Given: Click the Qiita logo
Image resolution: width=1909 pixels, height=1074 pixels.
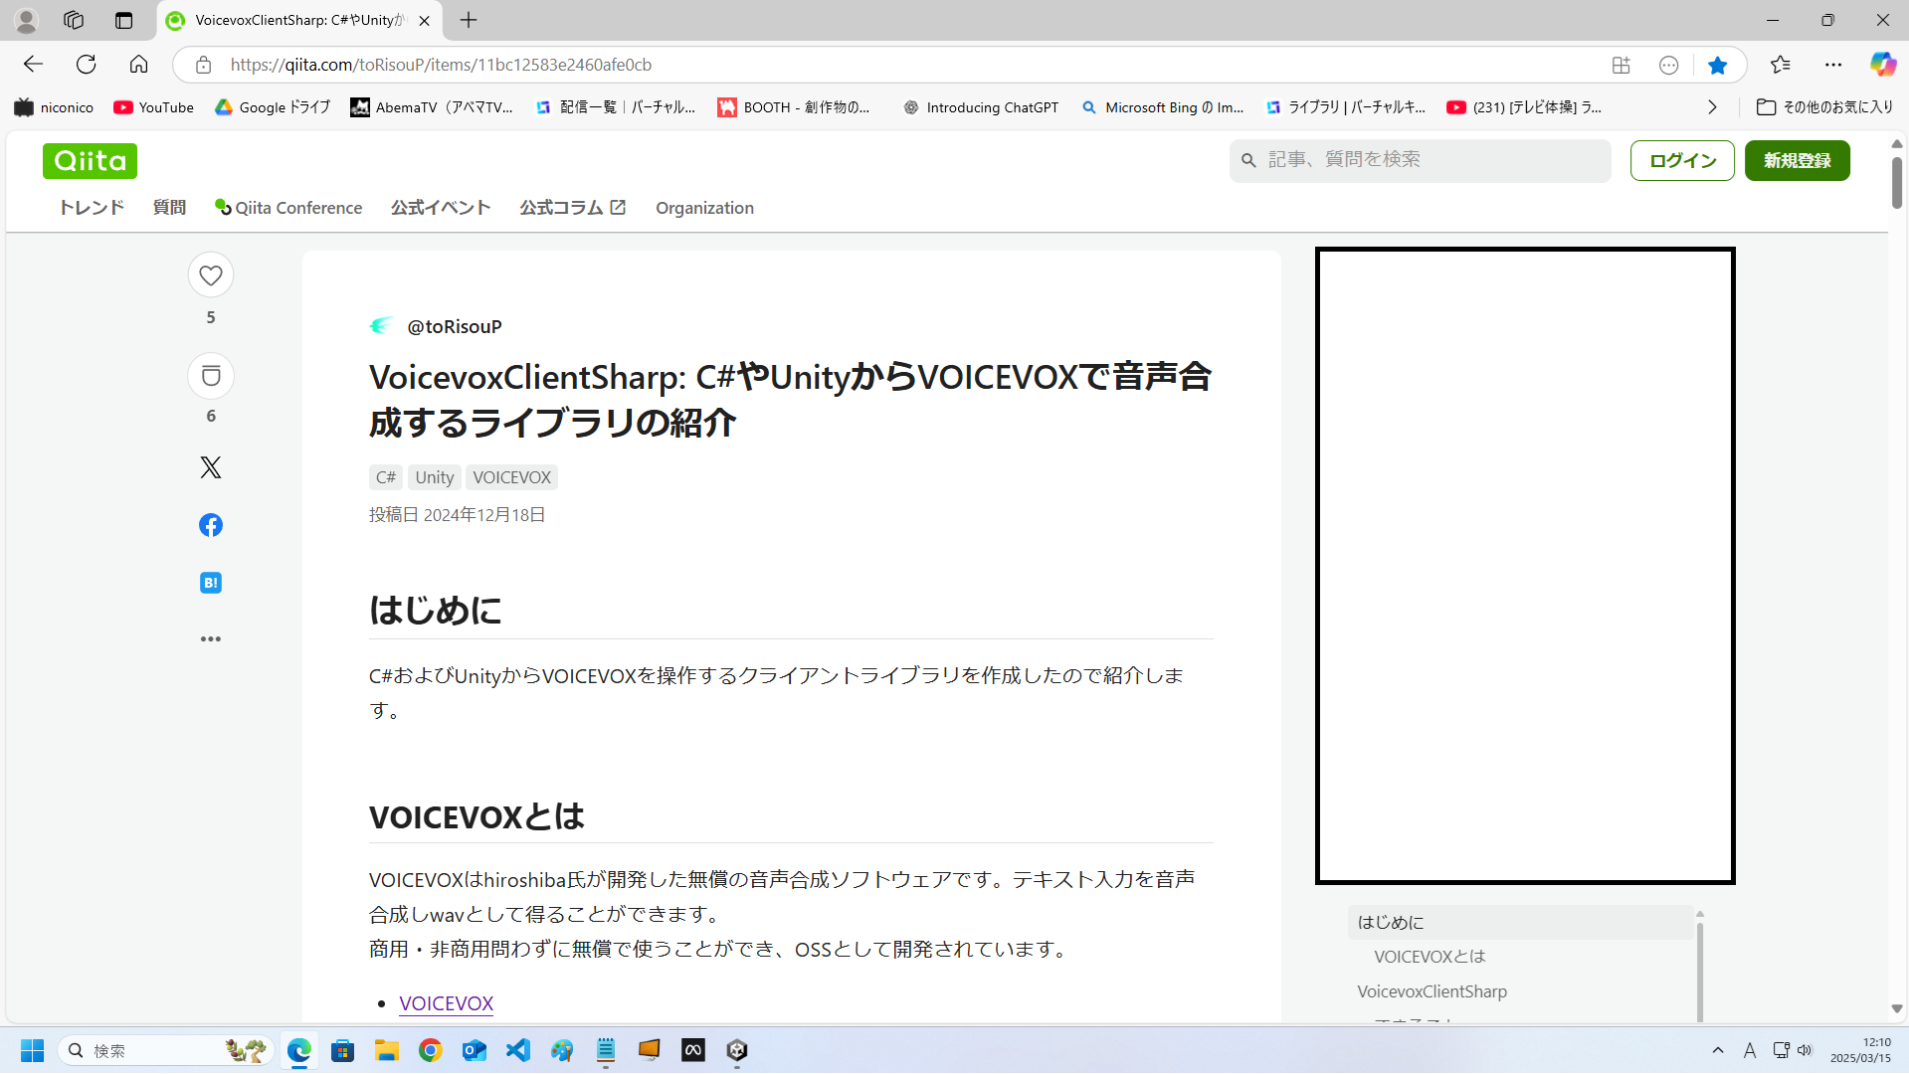Looking at the screenshot, I should [90, 161].
